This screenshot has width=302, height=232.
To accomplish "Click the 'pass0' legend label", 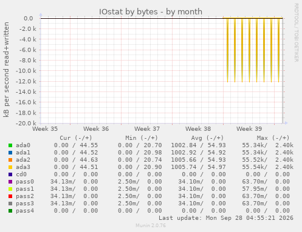I will [25, 182].
